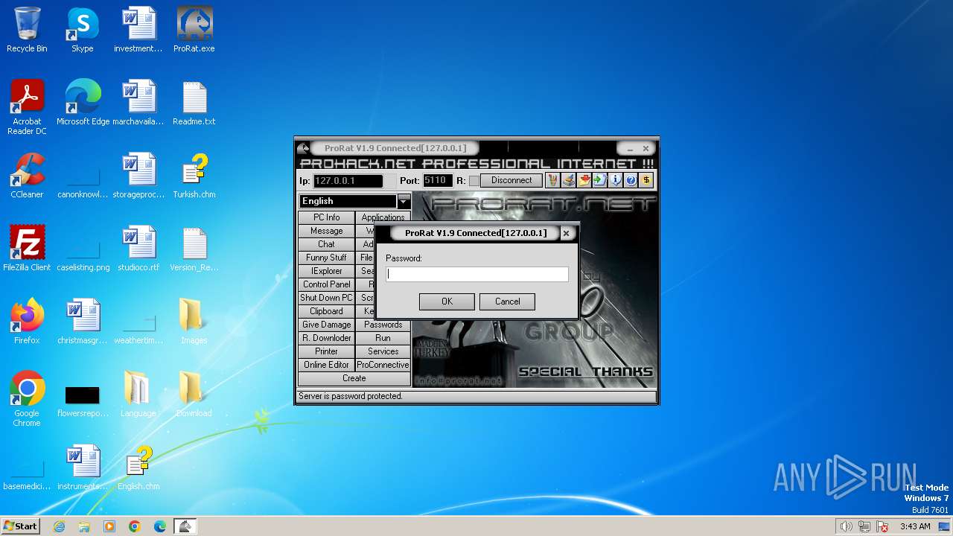This screenshot has height=536, width=953.
Task: Select the Download folder on desktop
Action: pos(194,395)
